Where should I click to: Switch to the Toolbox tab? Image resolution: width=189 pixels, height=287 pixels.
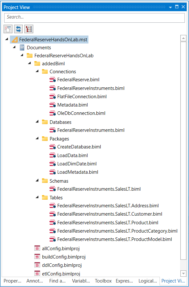click(103, 281)
